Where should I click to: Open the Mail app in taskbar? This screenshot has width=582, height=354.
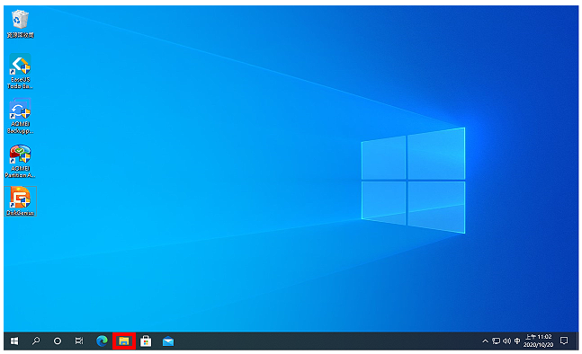tap(168, 341)
